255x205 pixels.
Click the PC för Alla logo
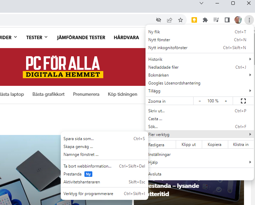[x=63, y=67]
